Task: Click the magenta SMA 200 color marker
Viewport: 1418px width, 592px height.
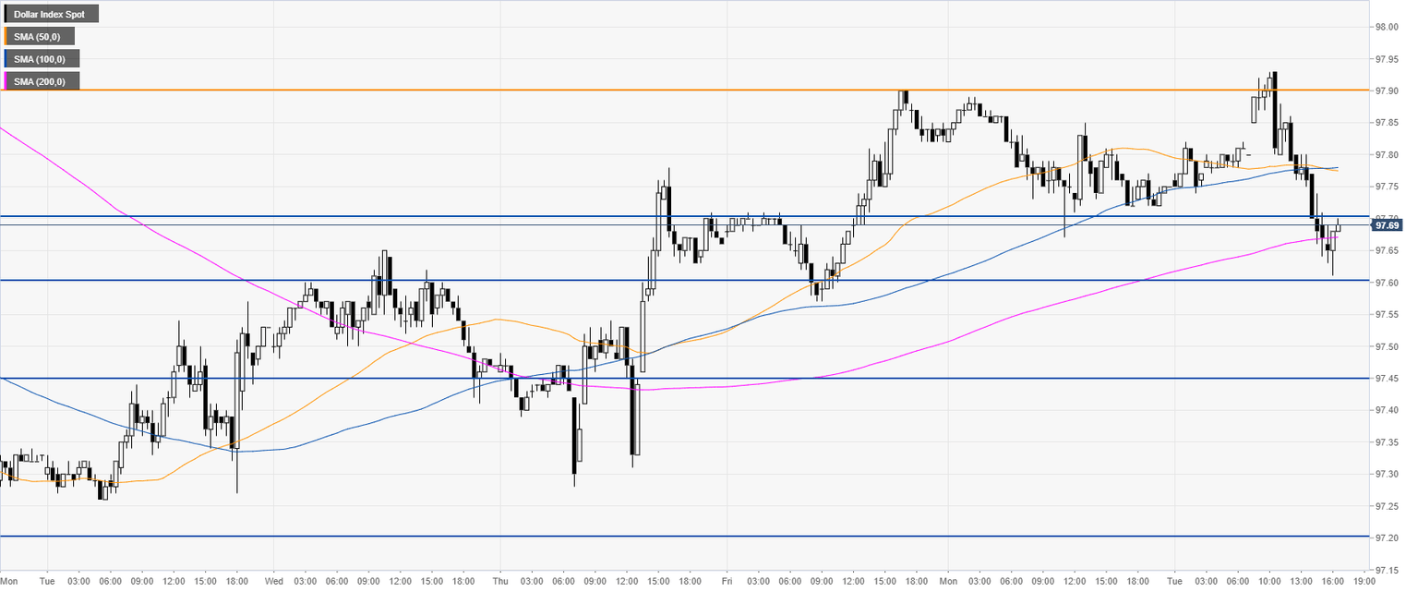Action: click(x=6, y=81)
